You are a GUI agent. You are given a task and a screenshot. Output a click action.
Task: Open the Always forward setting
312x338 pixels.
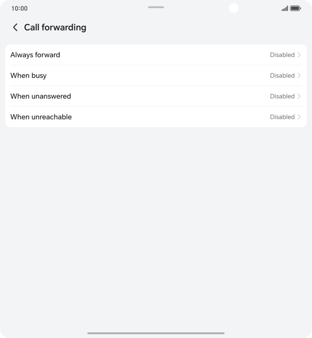coord(35,55)
